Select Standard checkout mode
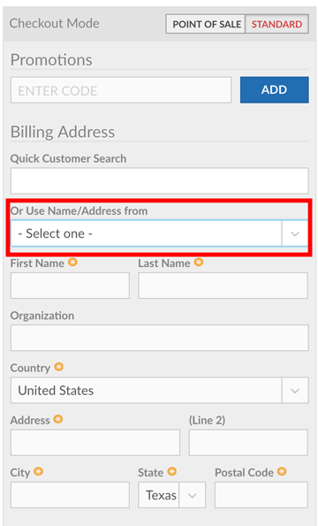Viewport: 318px width, 526px height. [276, 24]
